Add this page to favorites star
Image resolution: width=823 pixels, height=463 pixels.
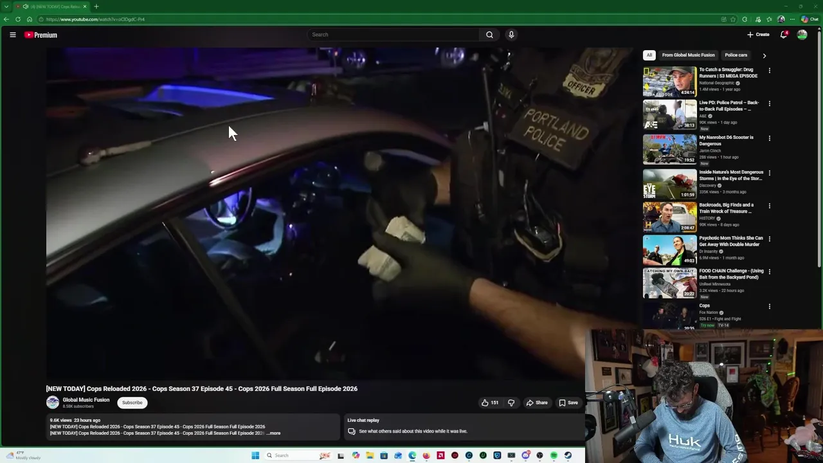[x=733, y=19]
